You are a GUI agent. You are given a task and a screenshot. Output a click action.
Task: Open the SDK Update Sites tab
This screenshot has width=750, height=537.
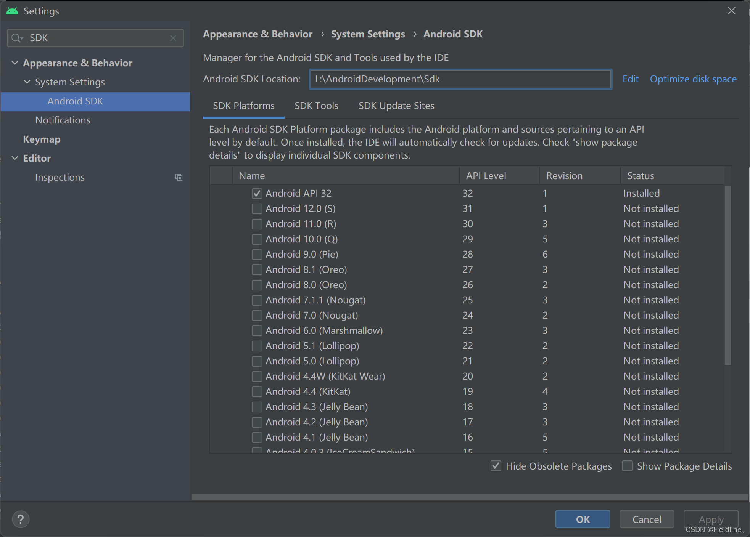(x=396, y=106)
